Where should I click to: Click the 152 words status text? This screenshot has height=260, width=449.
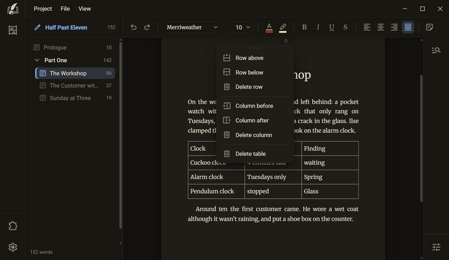click(x=41, y=252)
